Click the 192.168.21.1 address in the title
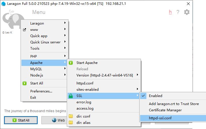 [x=116, y=4]
